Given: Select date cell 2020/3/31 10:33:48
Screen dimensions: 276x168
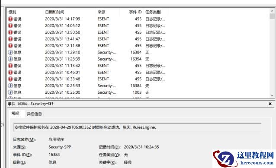Looking at the screenshot, I should coord(63,79).
